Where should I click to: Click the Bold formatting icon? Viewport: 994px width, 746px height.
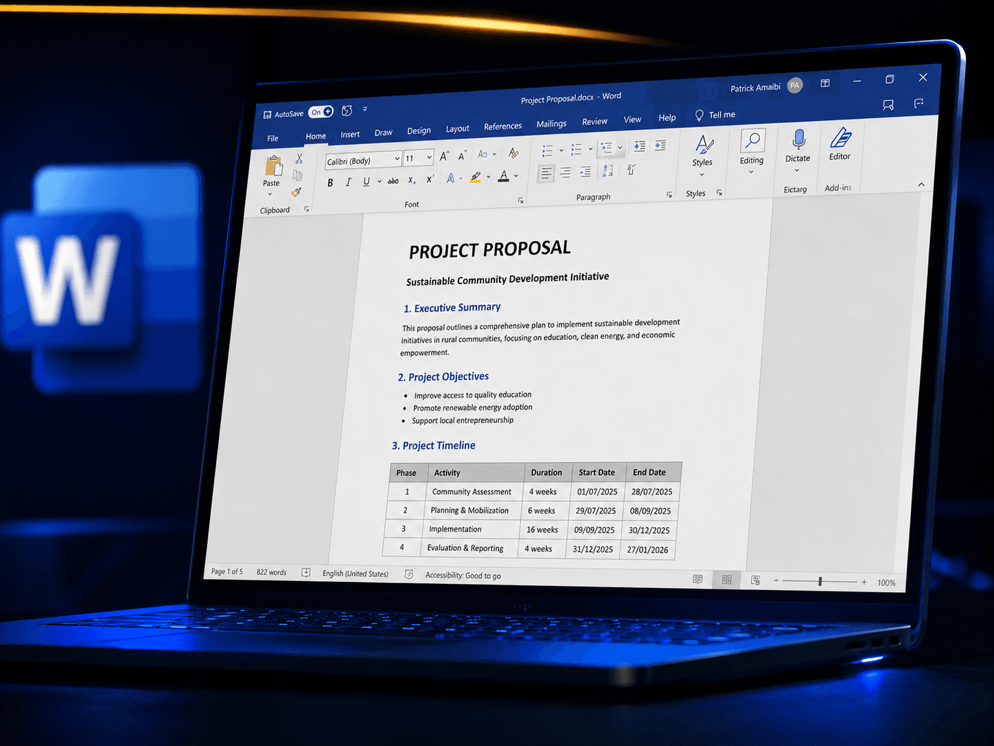(x=330, y=183)
